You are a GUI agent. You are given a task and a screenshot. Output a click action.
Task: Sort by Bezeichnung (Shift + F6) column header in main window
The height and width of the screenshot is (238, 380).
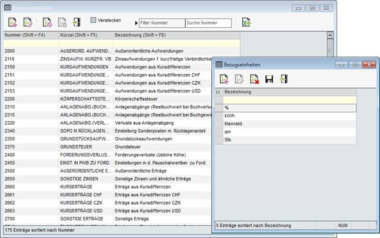pyautogui.click(x=177, y=35)
